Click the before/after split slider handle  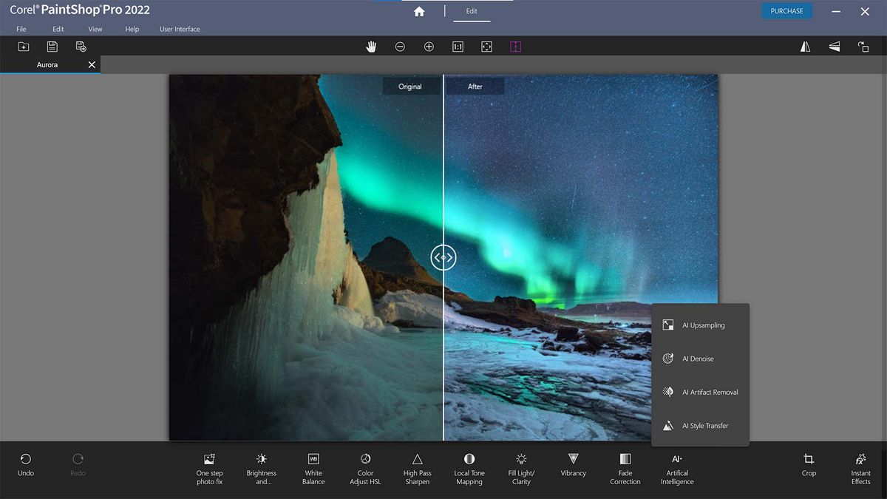[443, 257]
